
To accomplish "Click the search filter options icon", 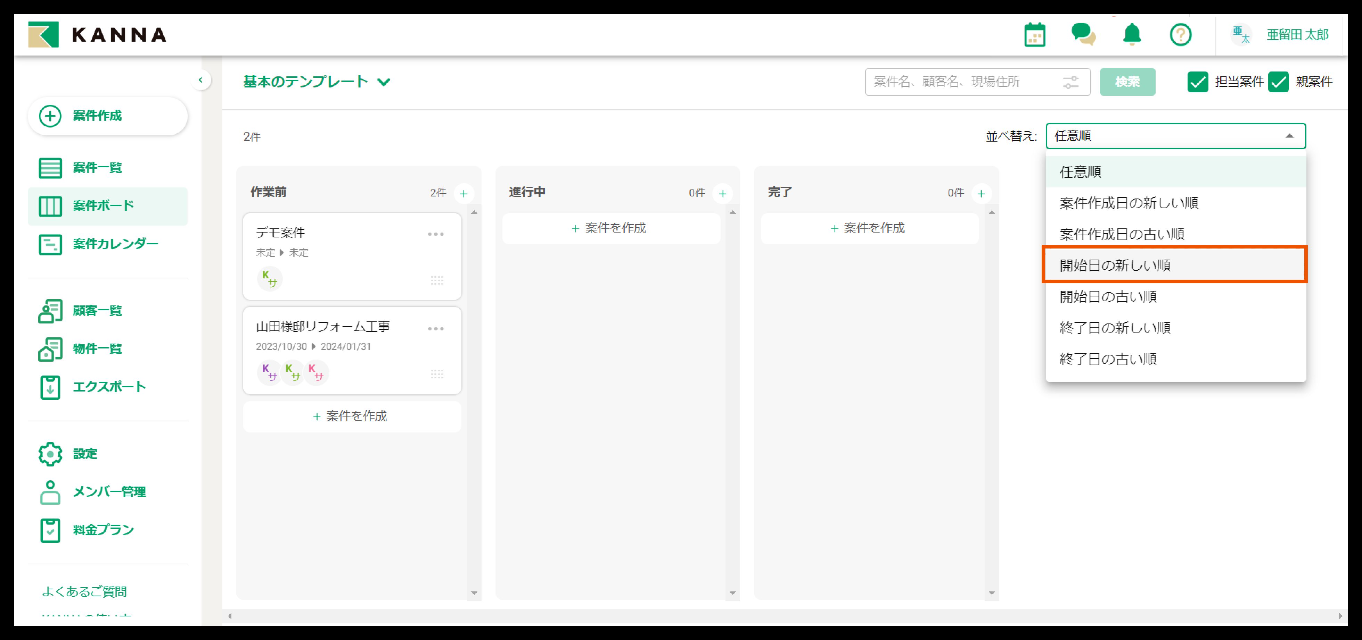I will coord(1071,82).
